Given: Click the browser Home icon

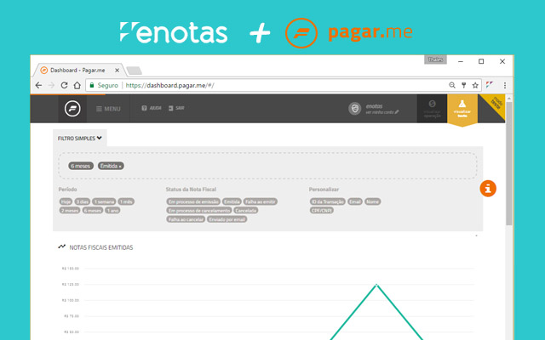Looking at the screenshot, I should (77, 85).
